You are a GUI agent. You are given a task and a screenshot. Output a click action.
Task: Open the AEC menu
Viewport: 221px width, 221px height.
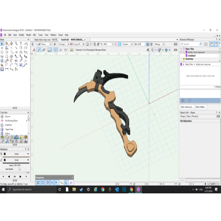click(x=35, y=35)
